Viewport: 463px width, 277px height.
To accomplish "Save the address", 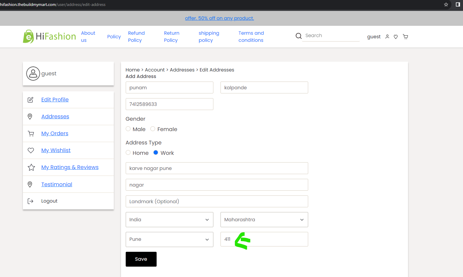I will point(141,259).
